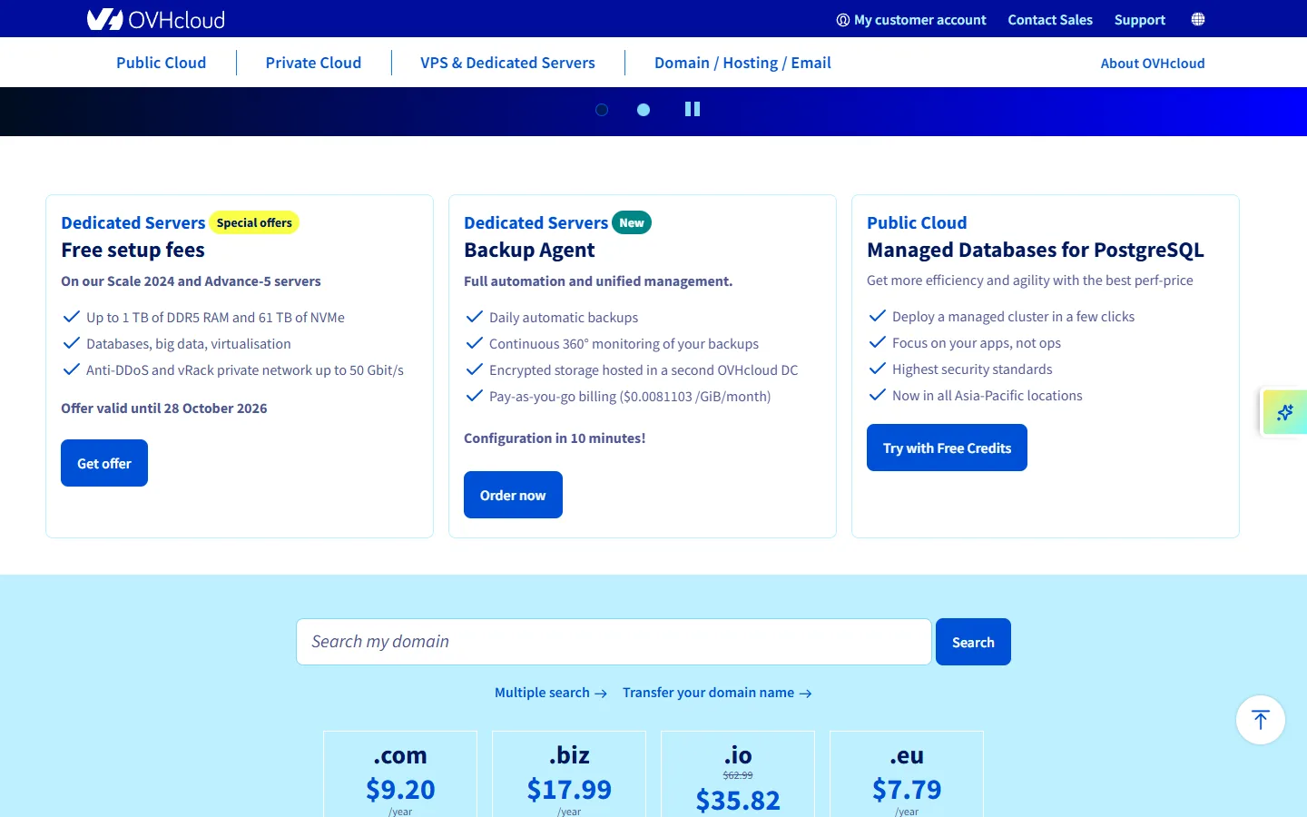The image size is (1307, 817).
Task: Follow the Transfer your domain name link
Action: [x=717, y=693]
